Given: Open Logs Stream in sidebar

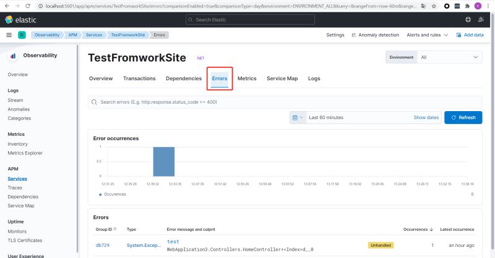Looking at the screenshot, I should click(x=15, y=100).
